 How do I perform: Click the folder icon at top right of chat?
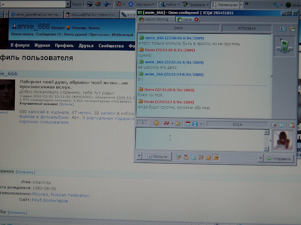tap(292, 29)
